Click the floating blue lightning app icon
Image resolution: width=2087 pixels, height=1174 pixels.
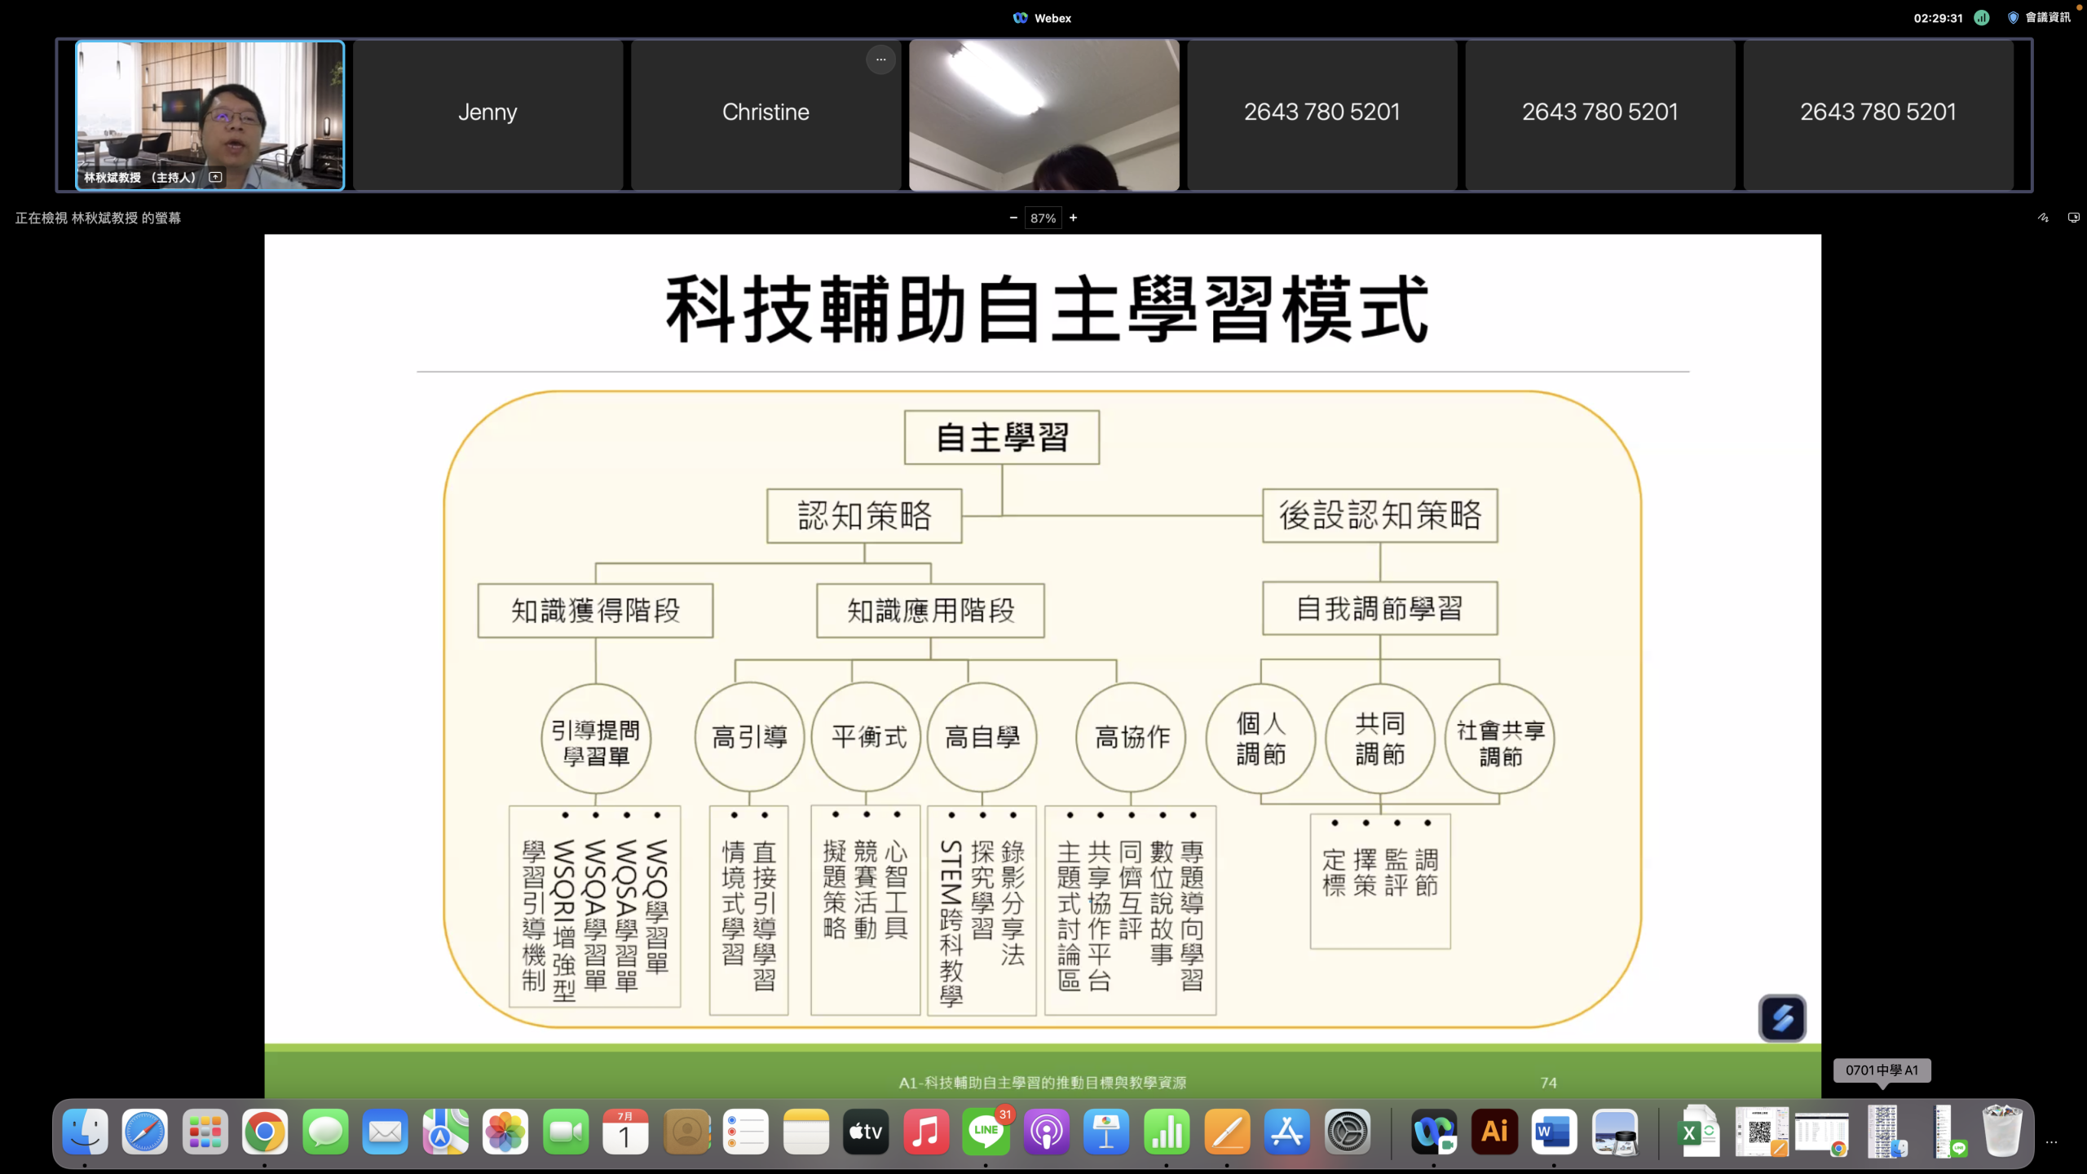click(1782, 1017)
